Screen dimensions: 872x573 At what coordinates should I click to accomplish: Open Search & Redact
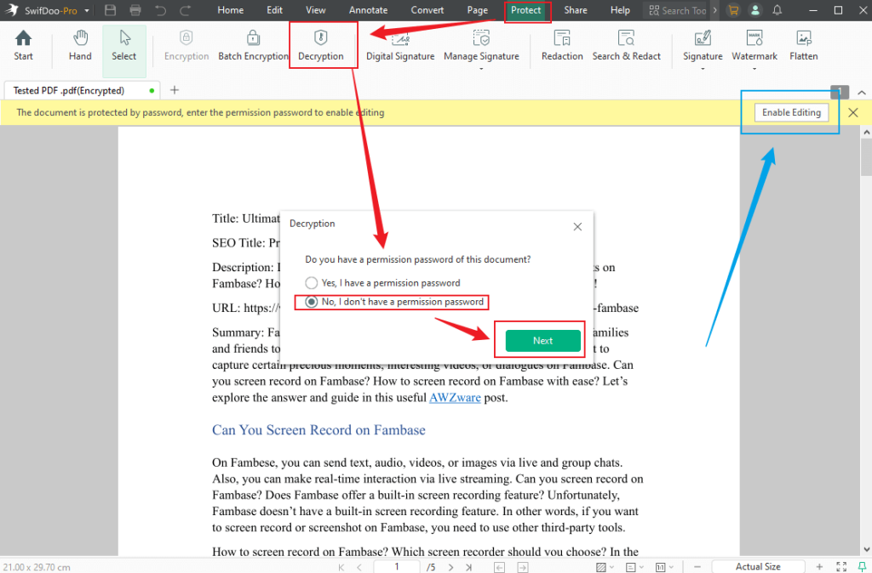627,44
